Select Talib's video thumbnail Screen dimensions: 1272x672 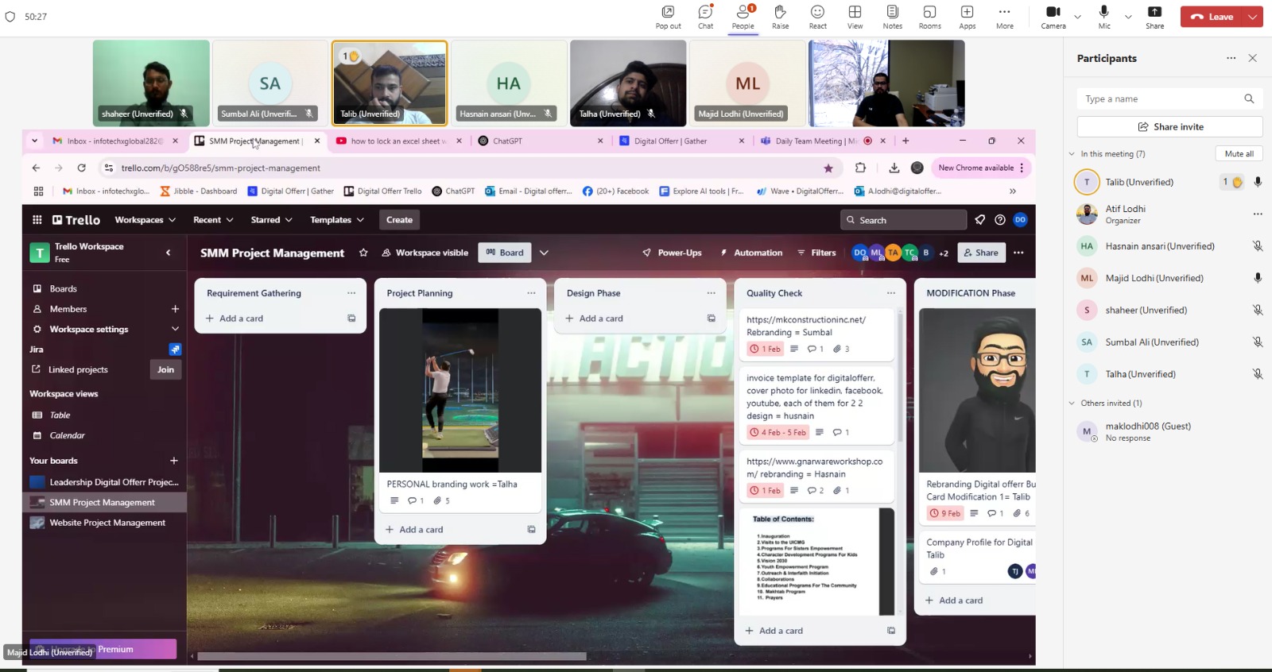(x=390, y=83)
